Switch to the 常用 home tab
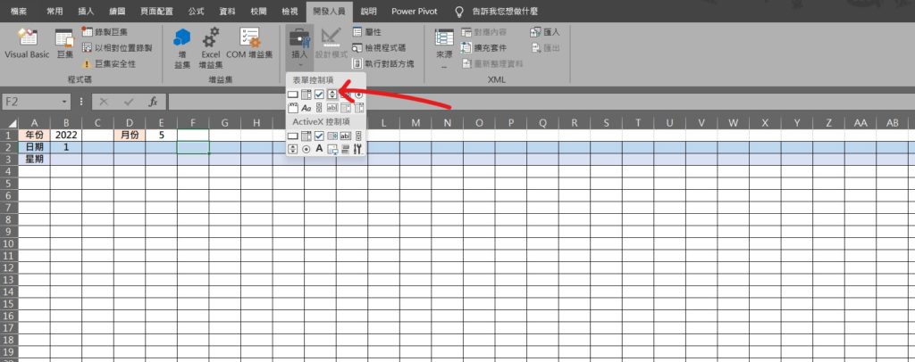This screenshot has height=362, width=915. point(55,11)
